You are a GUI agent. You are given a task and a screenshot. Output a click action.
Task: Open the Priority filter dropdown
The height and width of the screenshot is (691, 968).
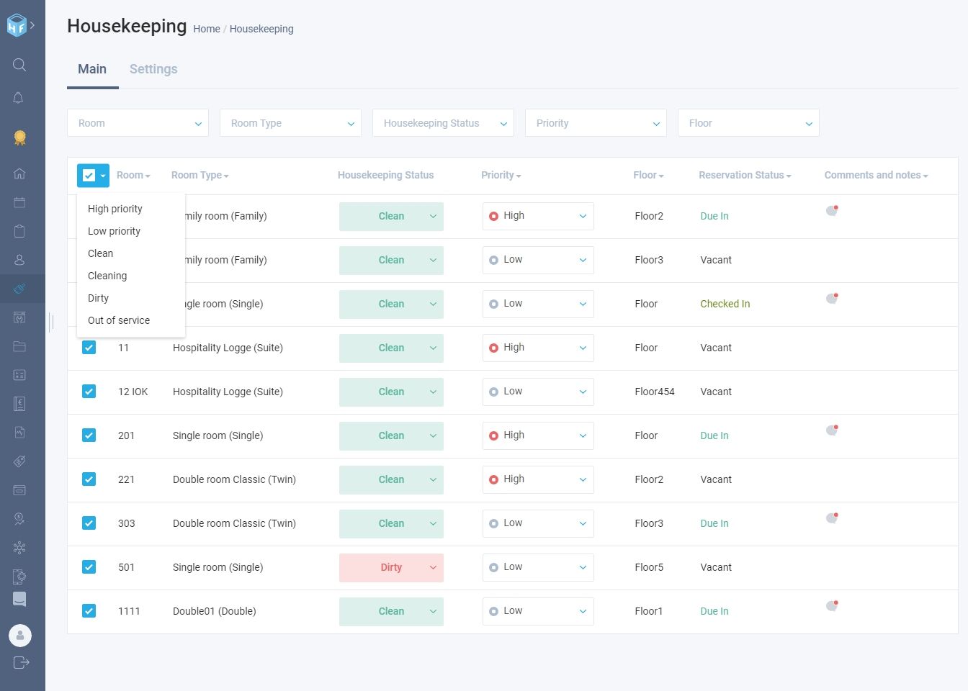coord(596,123)
